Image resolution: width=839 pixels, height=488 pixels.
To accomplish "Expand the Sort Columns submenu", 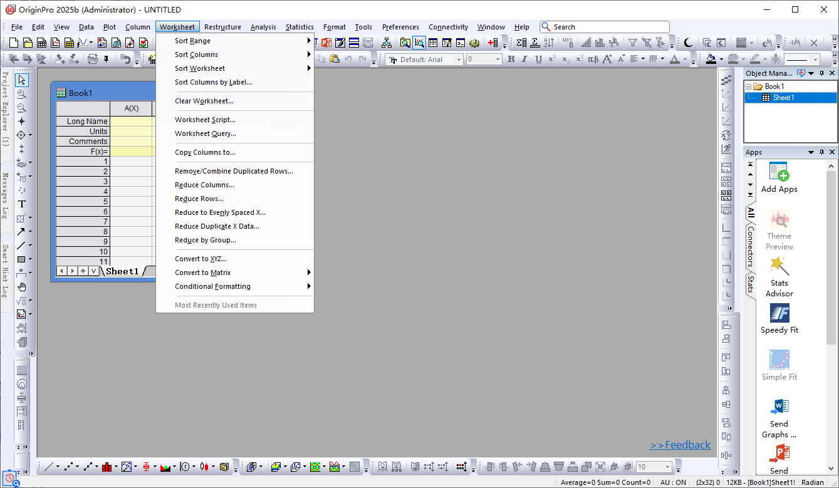I will tap(235, 55).
